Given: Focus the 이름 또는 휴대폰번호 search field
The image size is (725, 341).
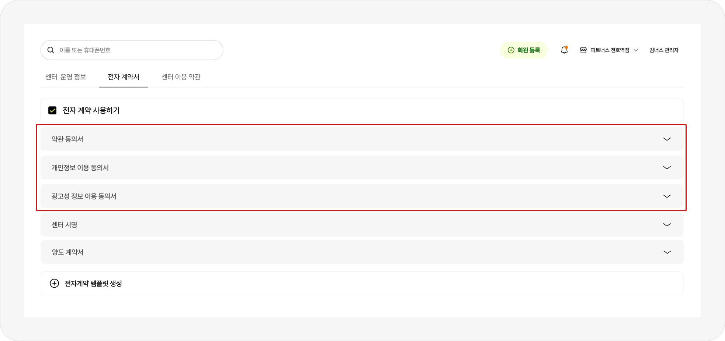Looking at the screenshot, I should click(132, 50).
